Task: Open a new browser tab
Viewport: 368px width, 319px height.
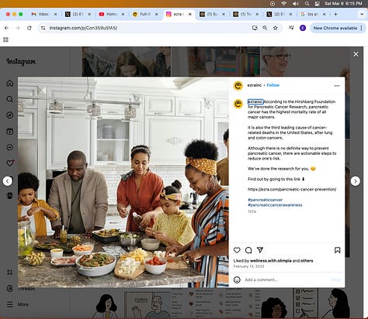Action: [x=335, y=14]
